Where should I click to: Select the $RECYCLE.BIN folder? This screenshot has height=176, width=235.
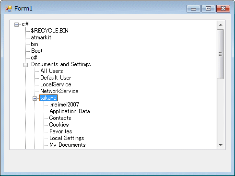(50, 31)
